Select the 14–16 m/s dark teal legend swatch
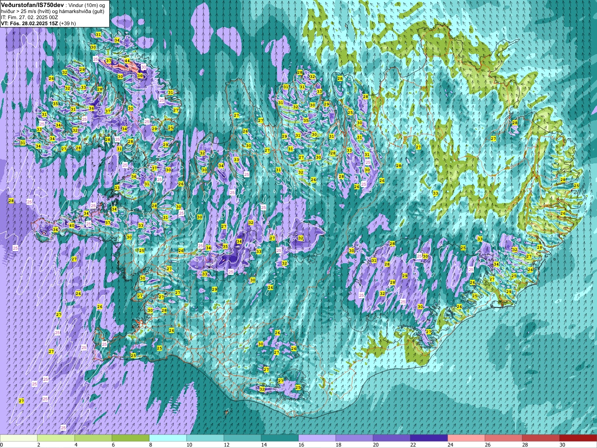597x448 pixels. pos(280,438)
